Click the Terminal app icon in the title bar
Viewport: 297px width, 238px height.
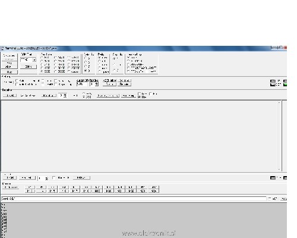(x=2, y=48)
